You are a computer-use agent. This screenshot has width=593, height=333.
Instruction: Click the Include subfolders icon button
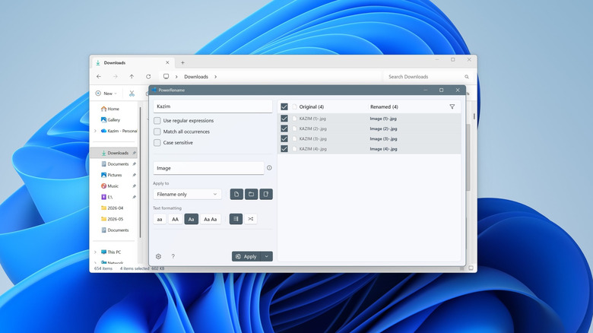tap(266, 194)
